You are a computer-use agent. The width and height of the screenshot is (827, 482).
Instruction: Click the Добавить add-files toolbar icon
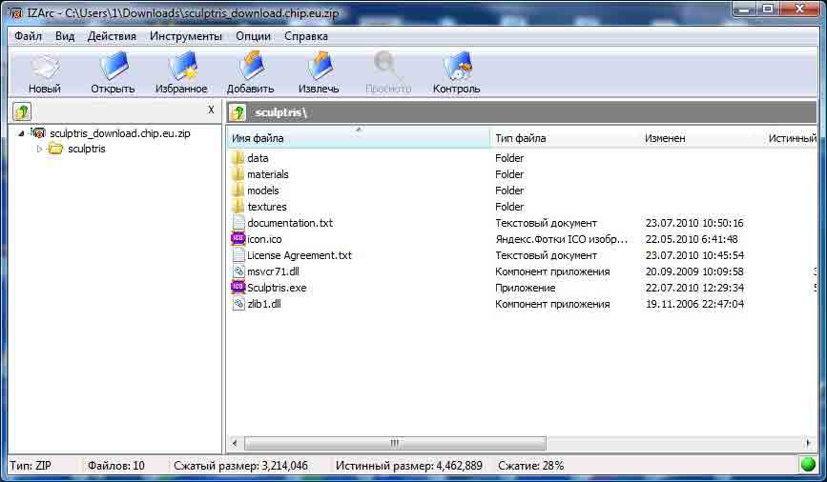tap(251, 66)
